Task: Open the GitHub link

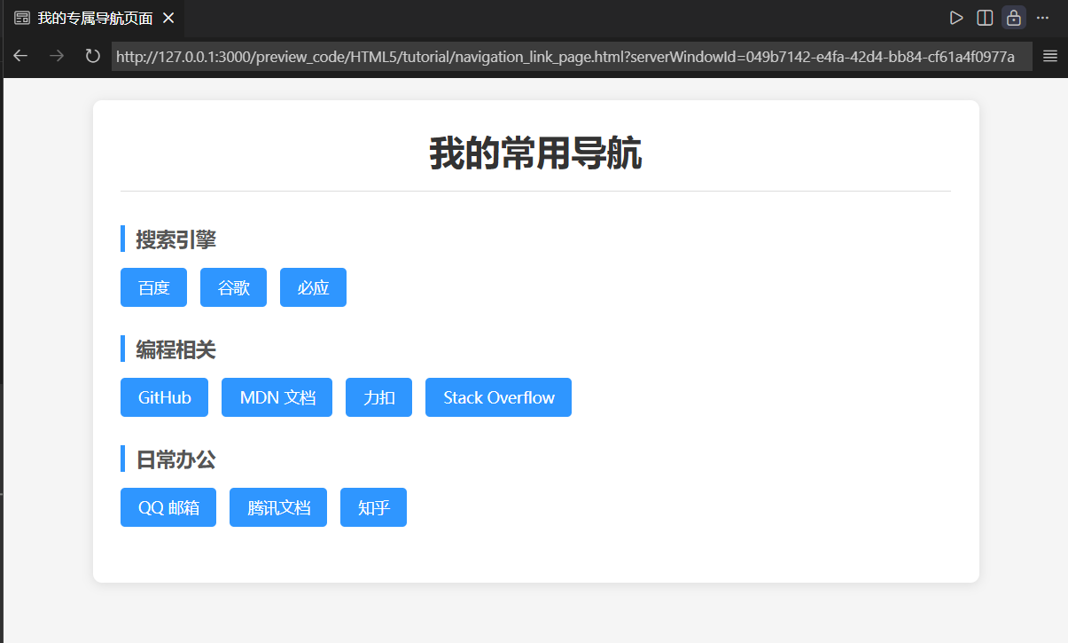Action: 164,397
